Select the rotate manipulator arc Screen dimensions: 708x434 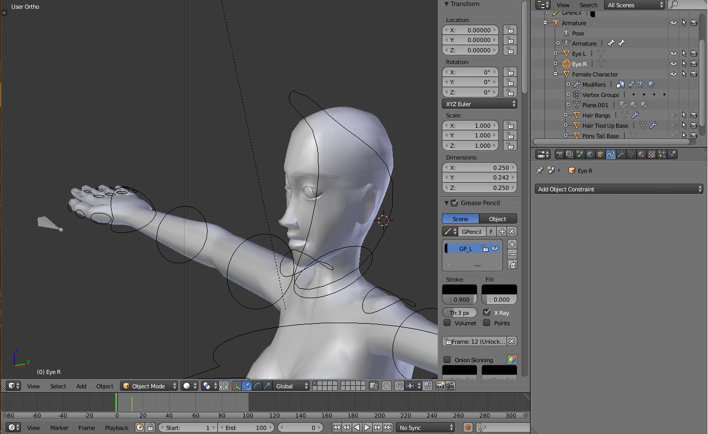click(257, 386)
